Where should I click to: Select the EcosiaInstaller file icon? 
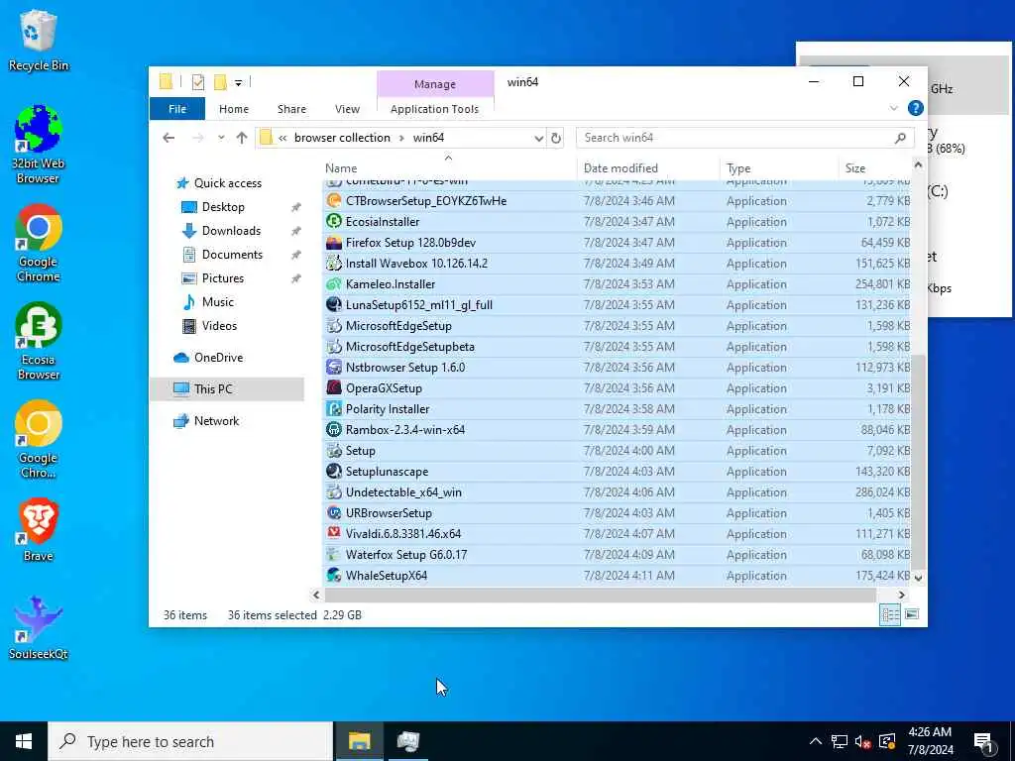(333, 222)
